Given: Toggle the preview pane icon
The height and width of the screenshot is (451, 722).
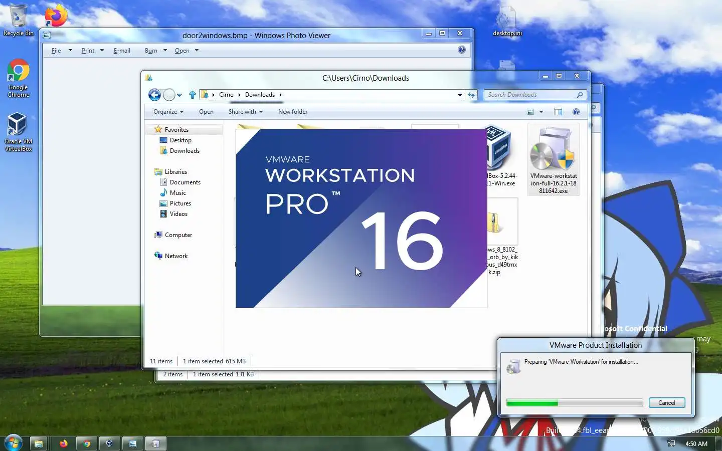Looking at the screenshot, I should [x=558, y=112].
